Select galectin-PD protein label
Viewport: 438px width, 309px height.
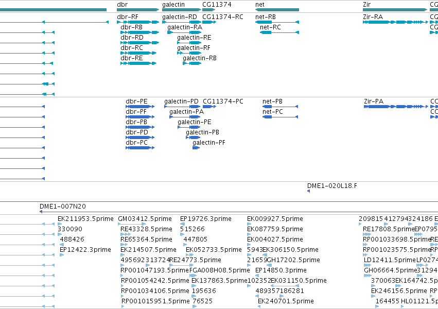(x=181, y=101)
